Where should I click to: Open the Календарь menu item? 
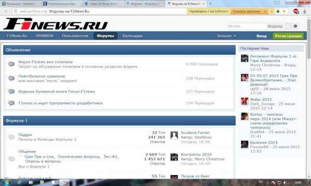[133, 36]
